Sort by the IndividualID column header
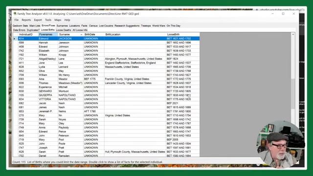 [x=28, y=34]
